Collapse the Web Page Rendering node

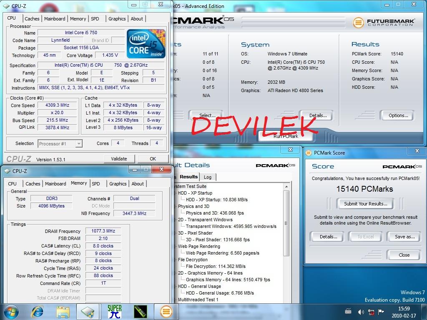click(x=176, y=246)
